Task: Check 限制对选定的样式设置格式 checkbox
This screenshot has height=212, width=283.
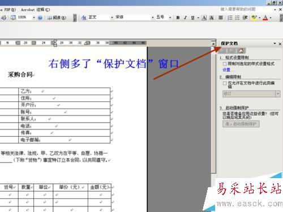Action: [x=225, y=64]
